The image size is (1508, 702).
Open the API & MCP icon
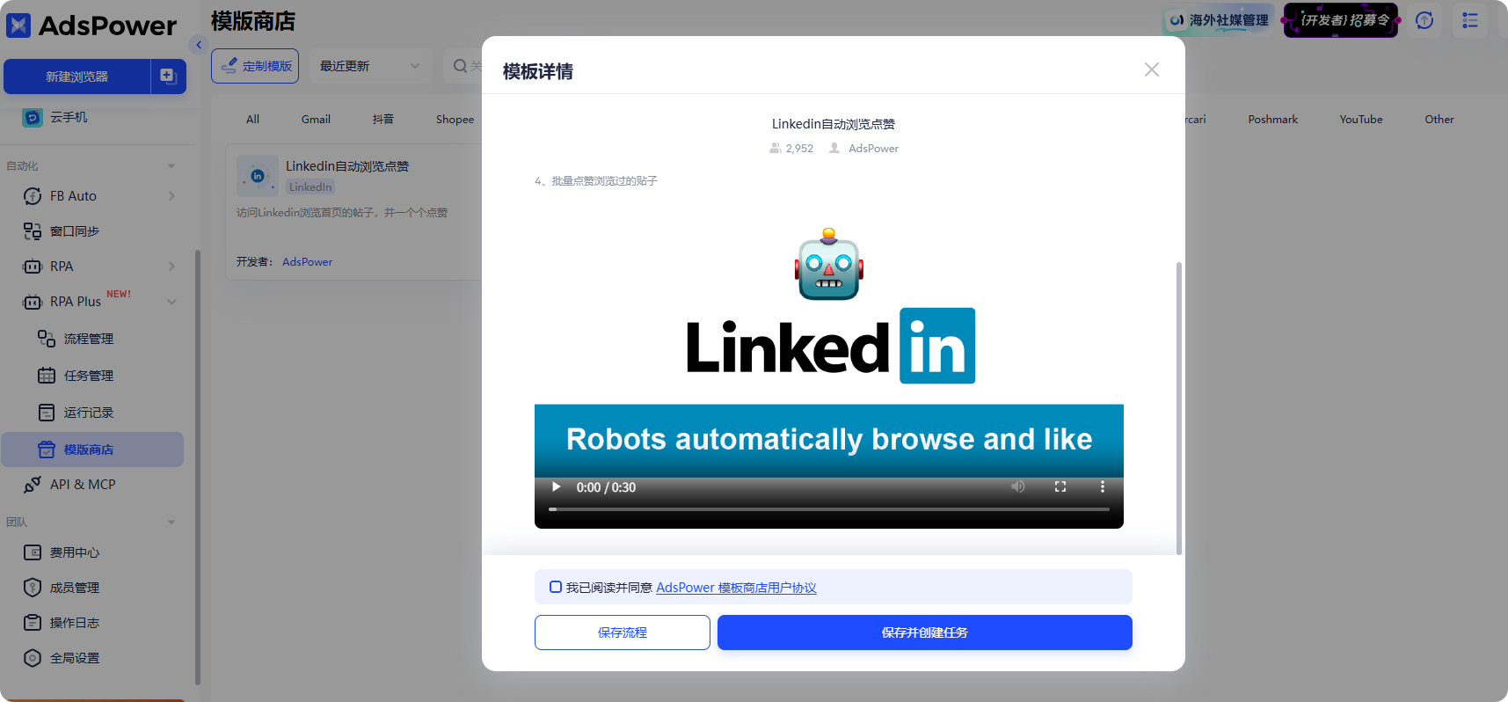click(x=33, y=485)
